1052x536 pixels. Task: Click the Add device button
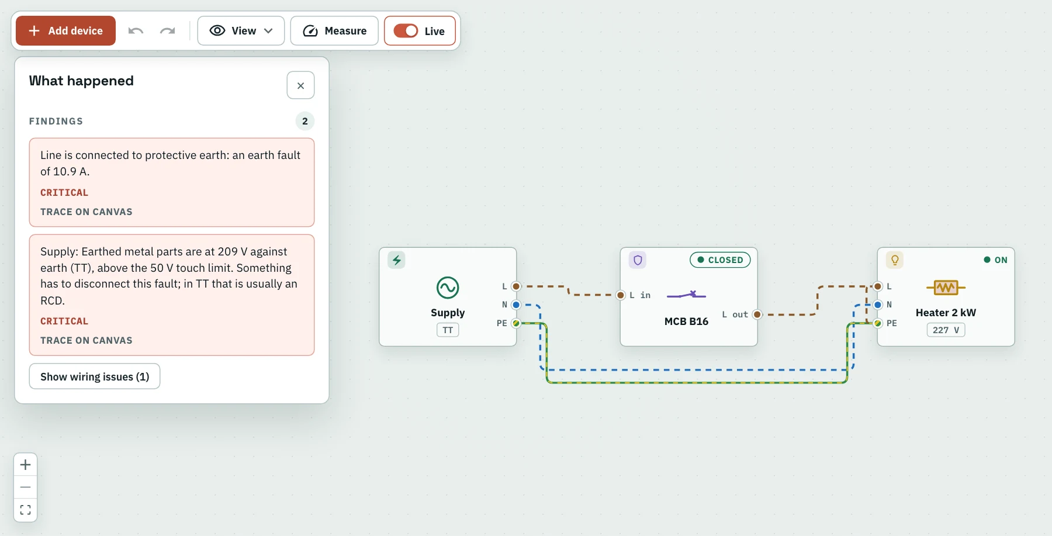click(65, 31)
